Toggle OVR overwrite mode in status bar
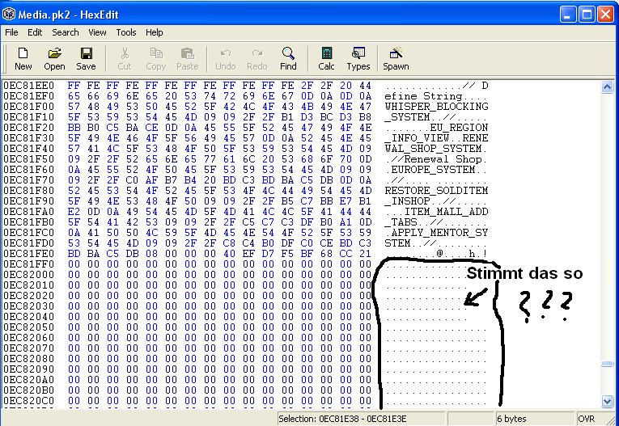The height and width of the screenshot is (426, 619). (x=586, y=419)
